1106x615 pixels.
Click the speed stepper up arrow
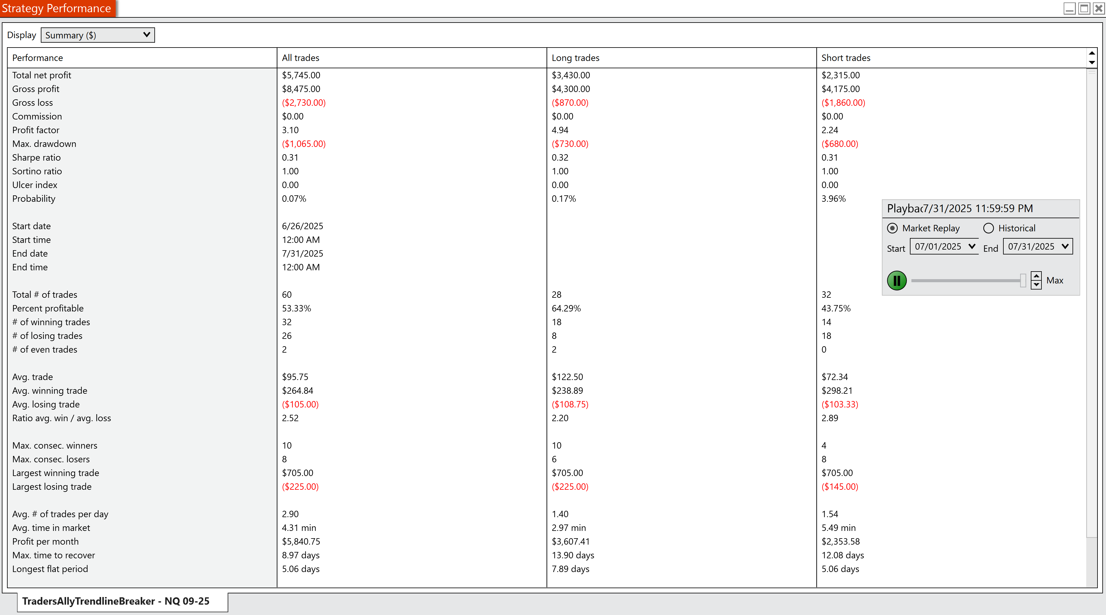click(x=1036, y=276)
